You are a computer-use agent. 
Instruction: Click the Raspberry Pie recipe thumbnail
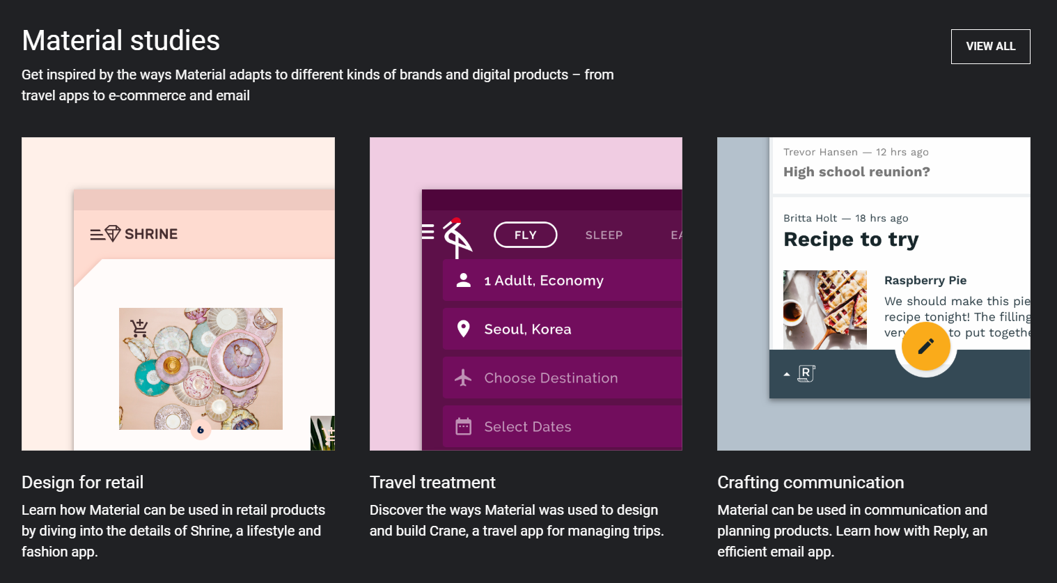point(824,309)
